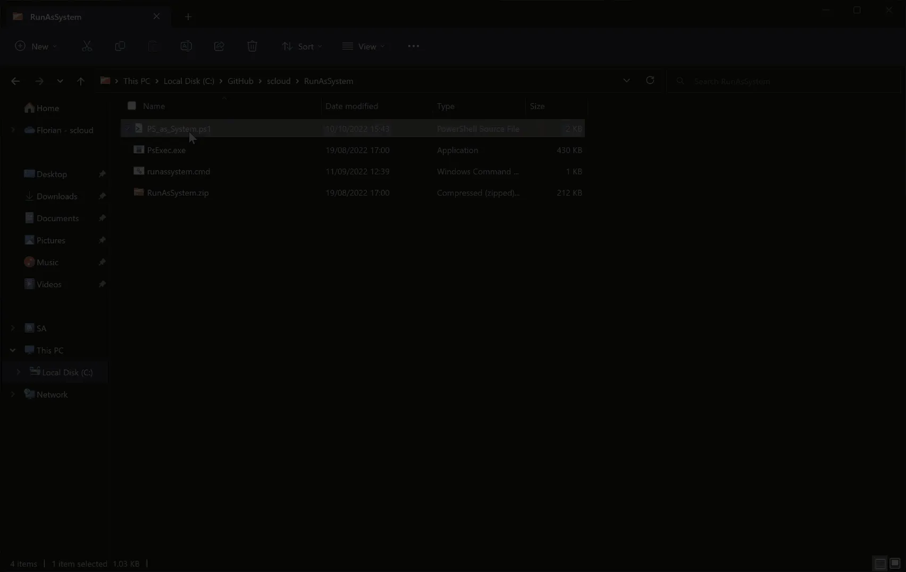This screenshot has height=572, width=906.
Task: Go up one folder level
Action: coord(80,81)
